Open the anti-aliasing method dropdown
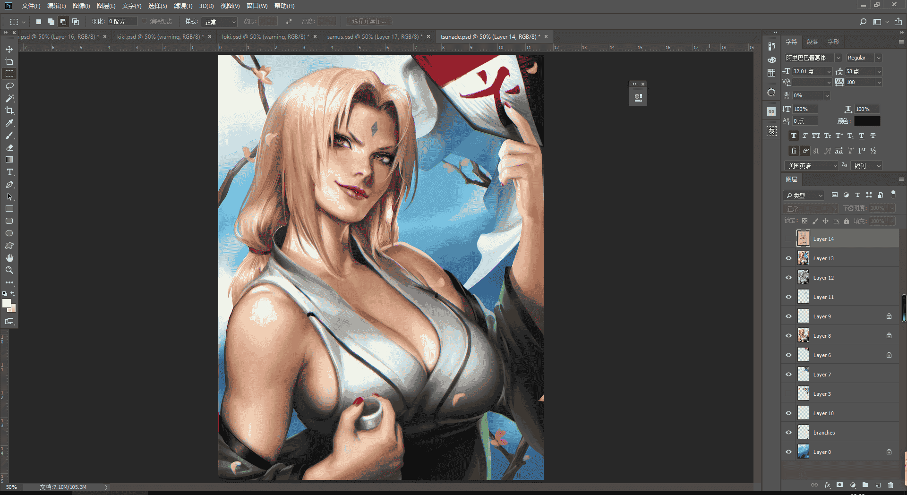This screenshot has width=907, height=495. (x=866, y=166)
